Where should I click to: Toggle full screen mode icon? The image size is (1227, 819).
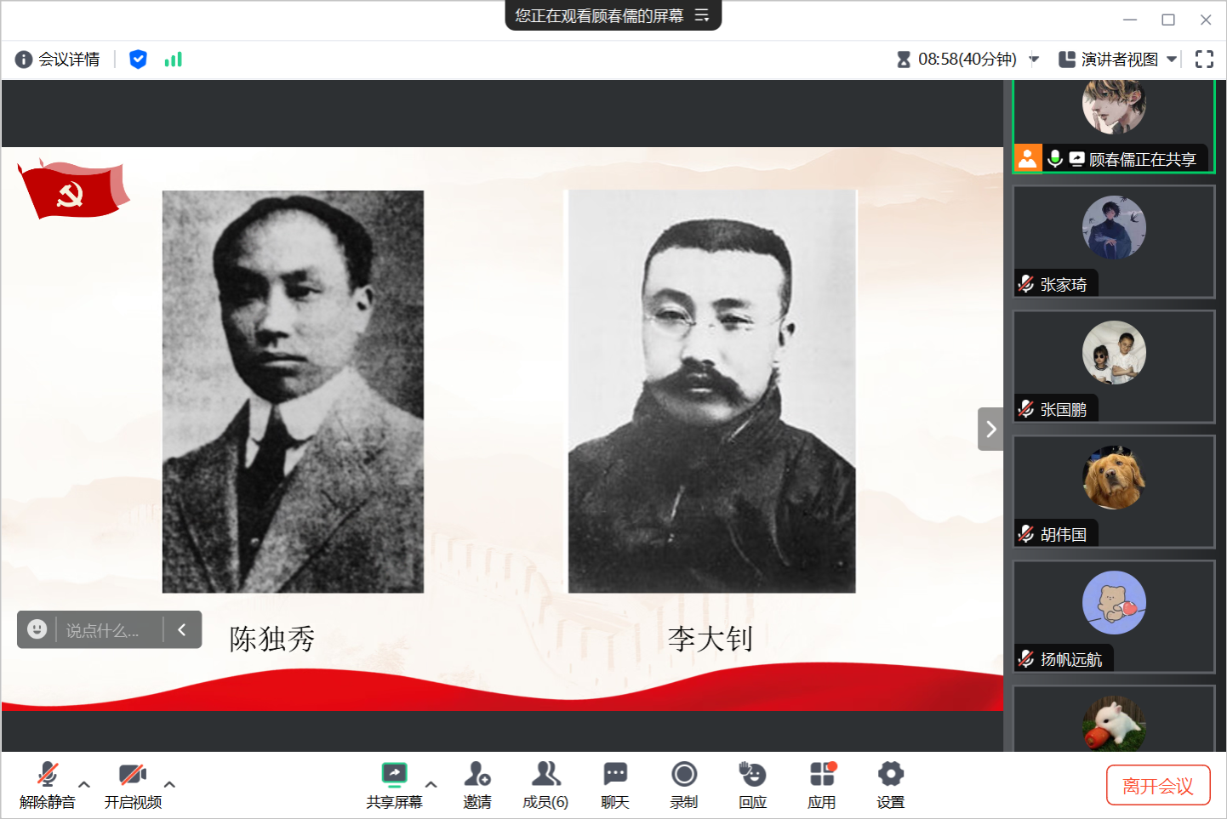pyautogui.click(x=1204, y=60)
